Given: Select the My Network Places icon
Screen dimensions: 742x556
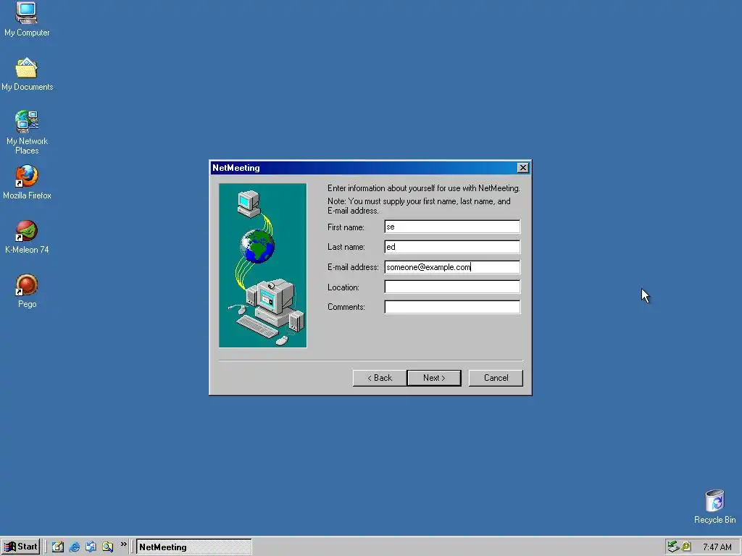Looking at the screenshot, I should (27, 132).
